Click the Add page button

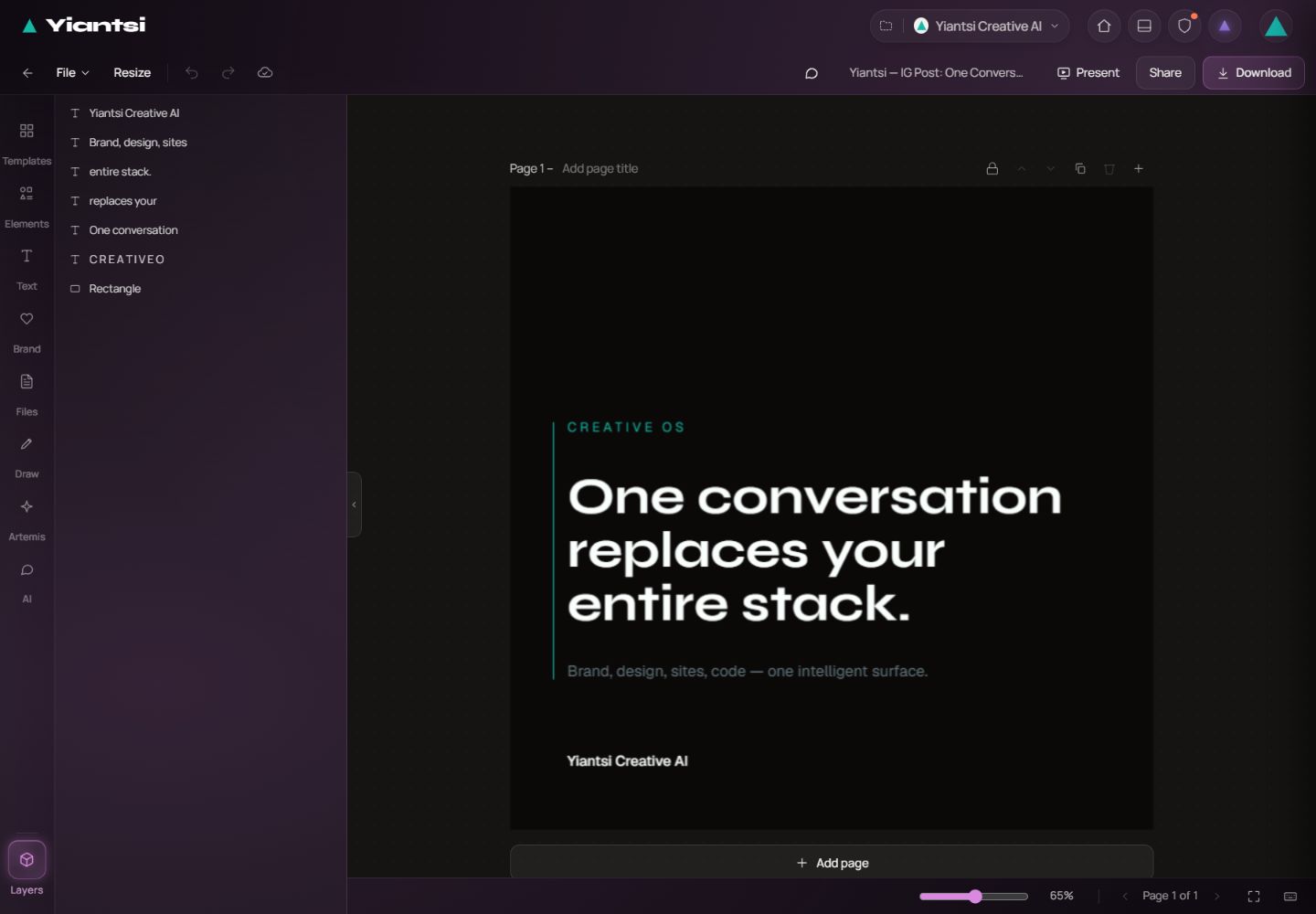(832, 863)
